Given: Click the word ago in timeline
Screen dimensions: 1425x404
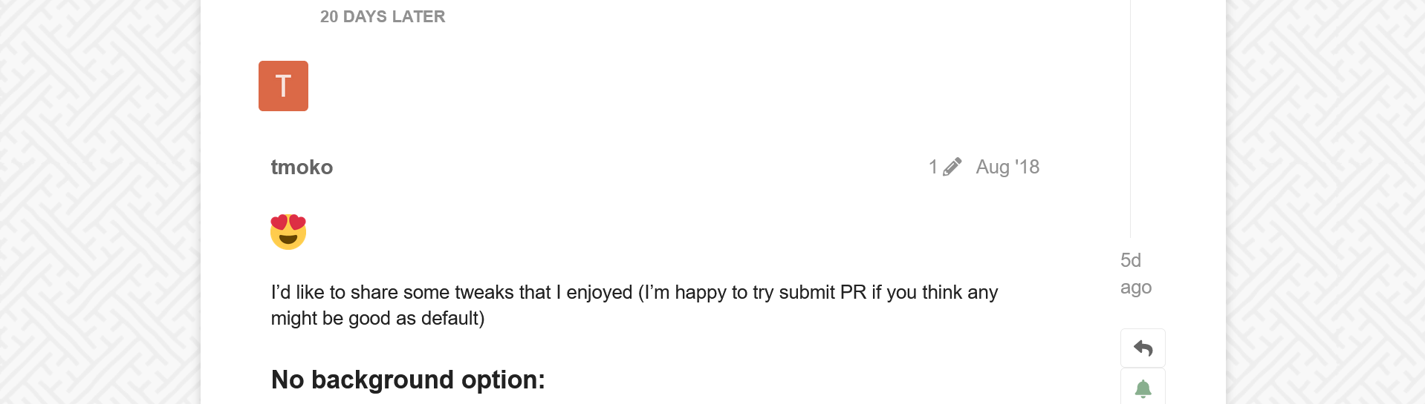Looking at the screenshot, I should [x=1136, y=288].
